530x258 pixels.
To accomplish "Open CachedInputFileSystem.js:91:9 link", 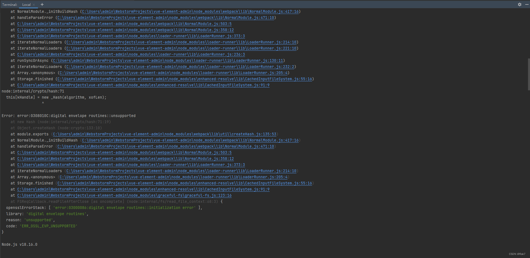I will click(143, 85).
